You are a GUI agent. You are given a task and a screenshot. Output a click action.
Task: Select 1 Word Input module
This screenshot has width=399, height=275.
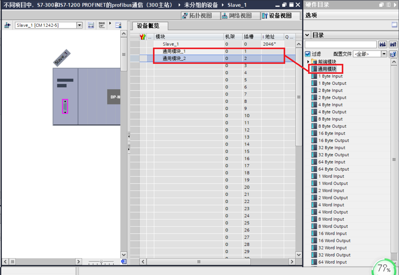pyautogui.click(x=331, y=177)
